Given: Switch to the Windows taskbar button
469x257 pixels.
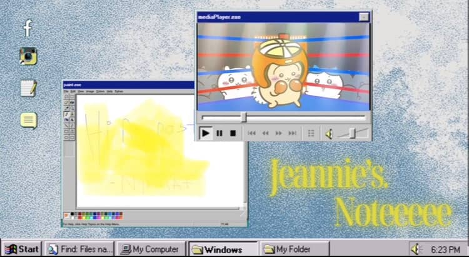Looking at the screenshot, I should point(223,249).
